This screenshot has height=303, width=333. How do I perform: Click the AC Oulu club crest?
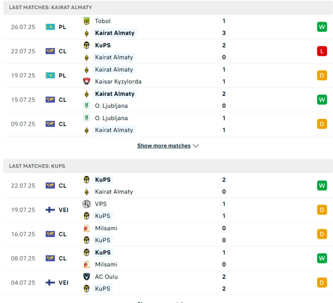(87, 277)
